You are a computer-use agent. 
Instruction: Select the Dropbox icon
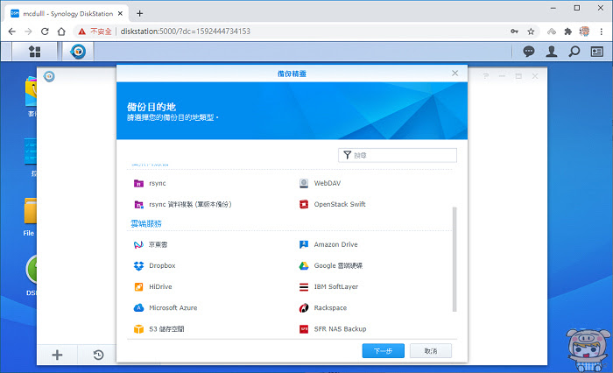pyautogui.click(x=138, y=265)
